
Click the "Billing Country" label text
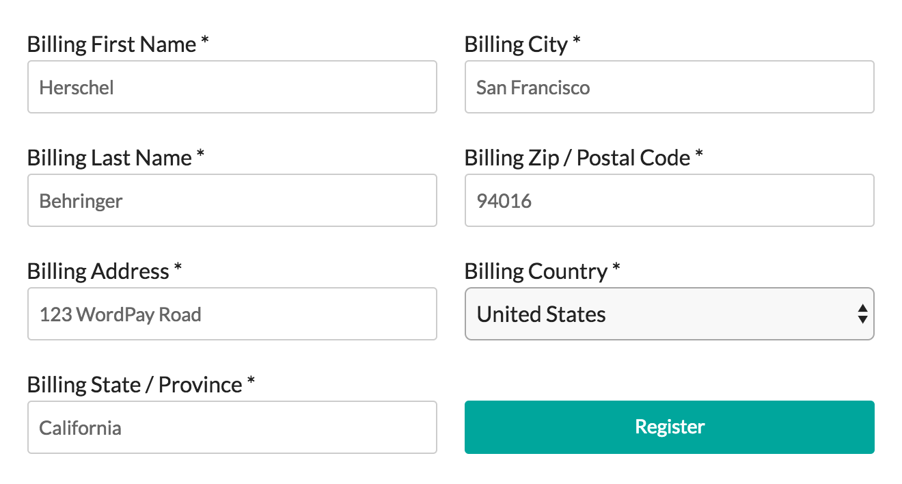(x=536, y=272)
